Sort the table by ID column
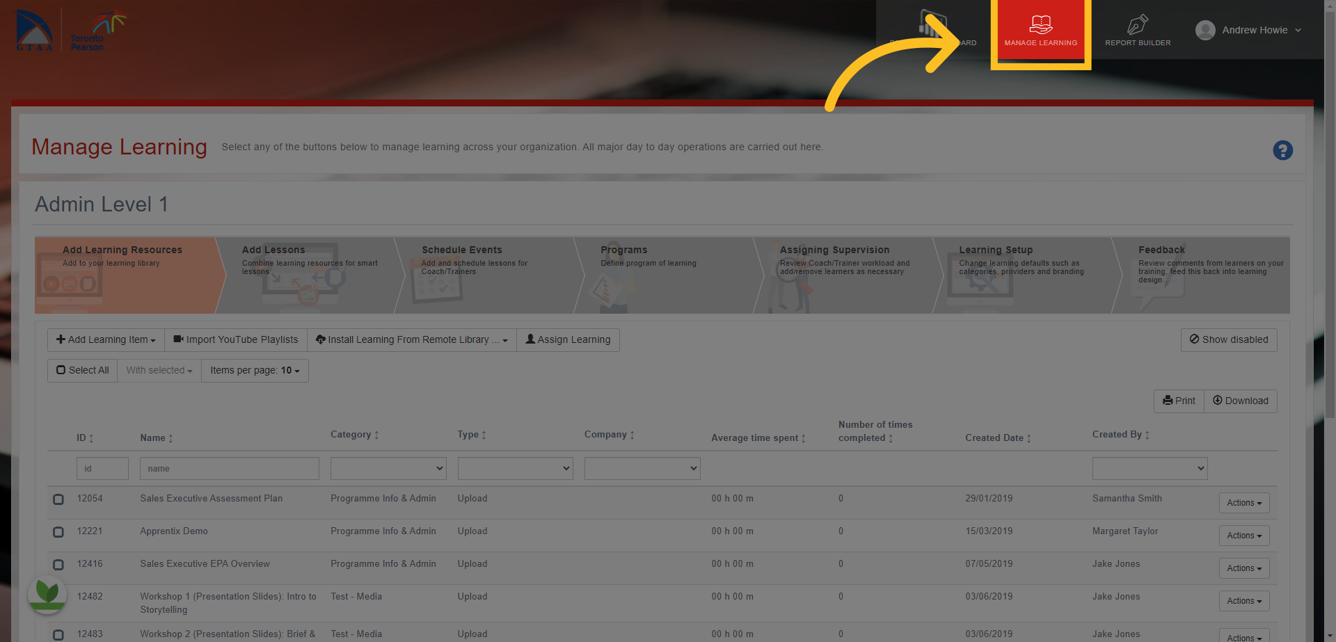This screenshot has width=1336, height=642. tap(91, 438)
